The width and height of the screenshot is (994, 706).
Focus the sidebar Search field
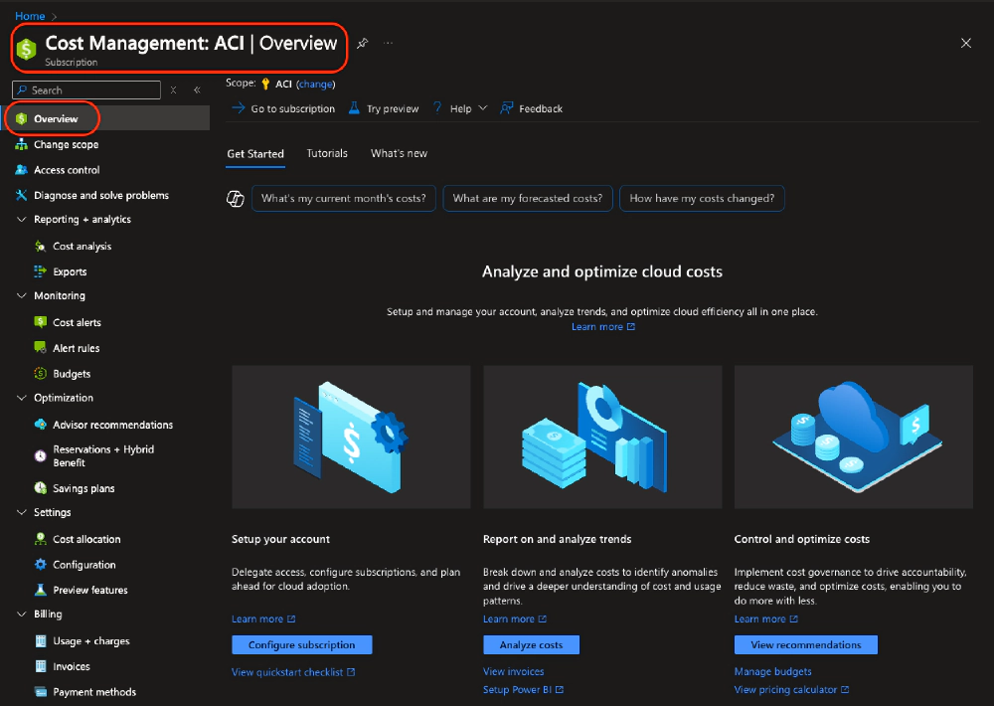(x=86, y=90)
